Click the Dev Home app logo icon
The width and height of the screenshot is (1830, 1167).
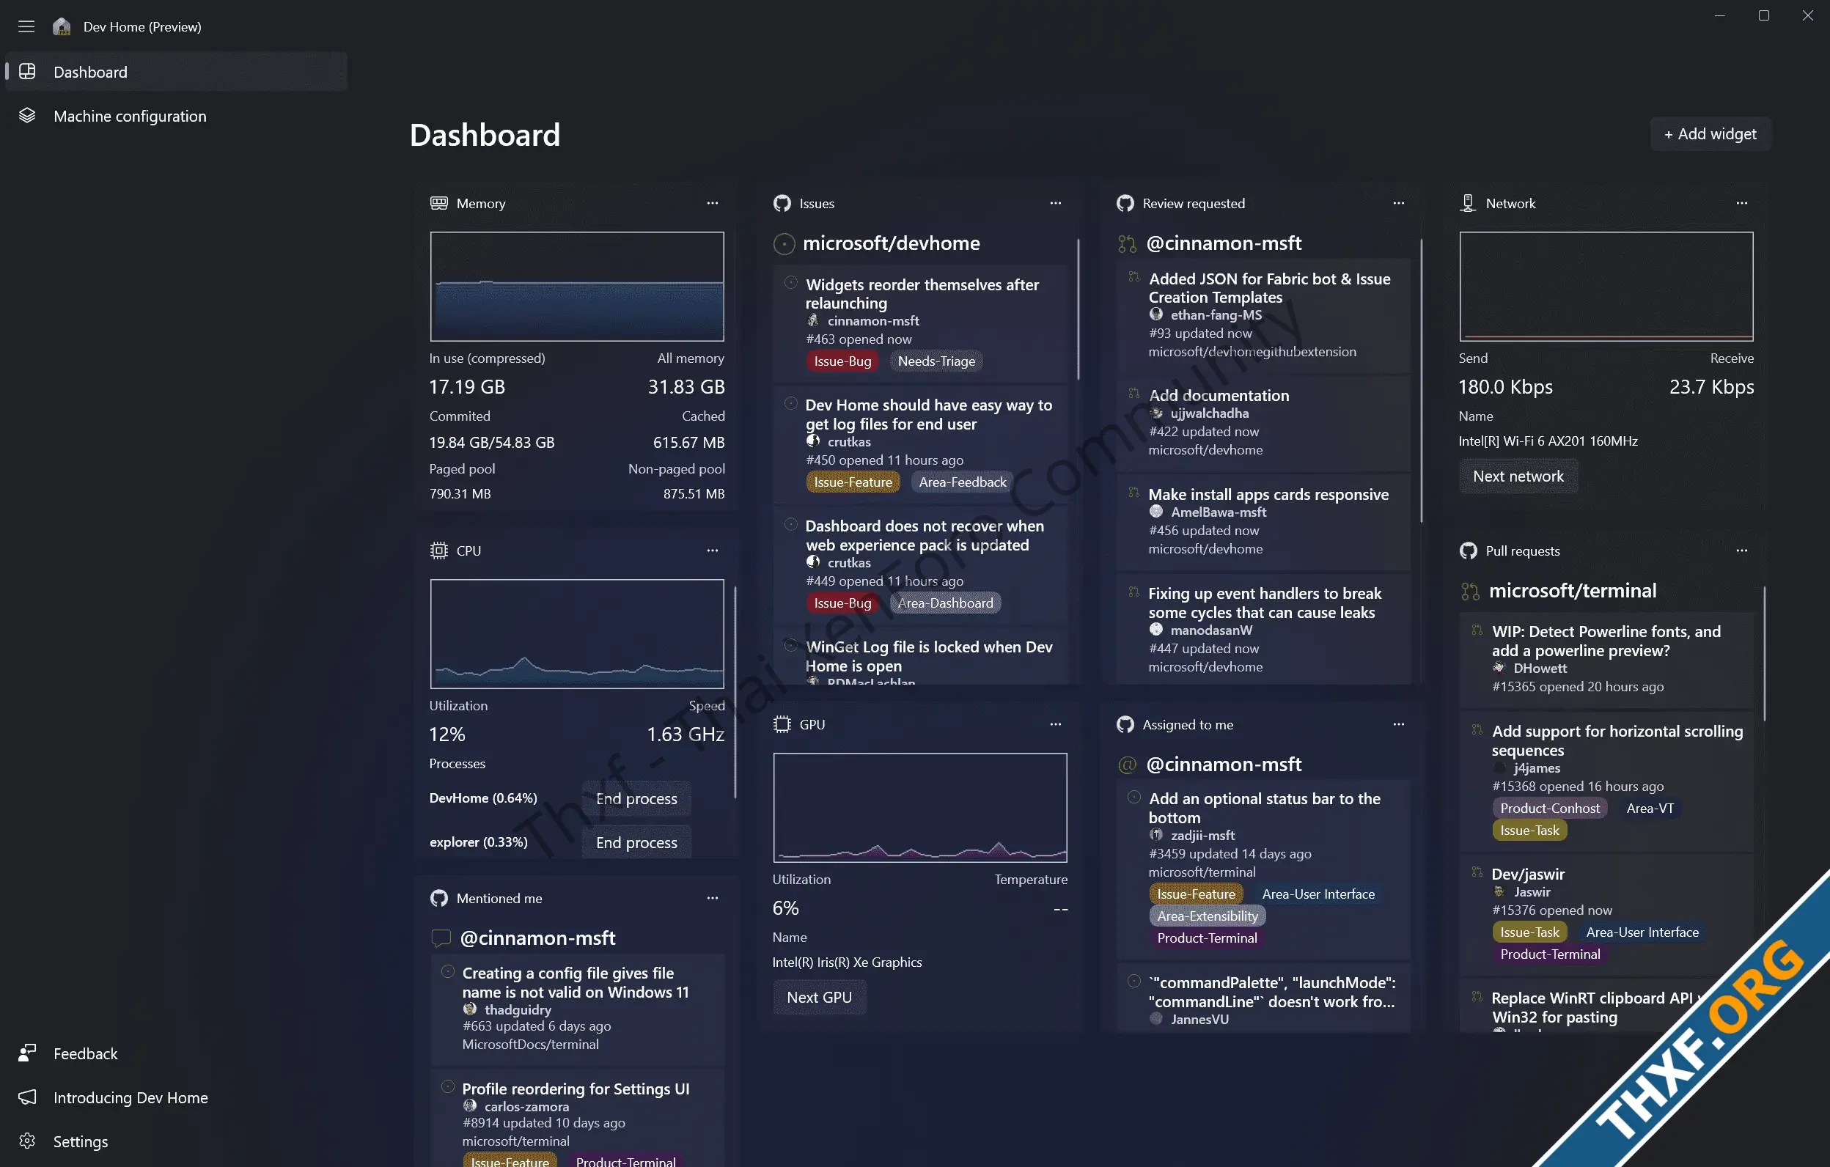[62, 26]
